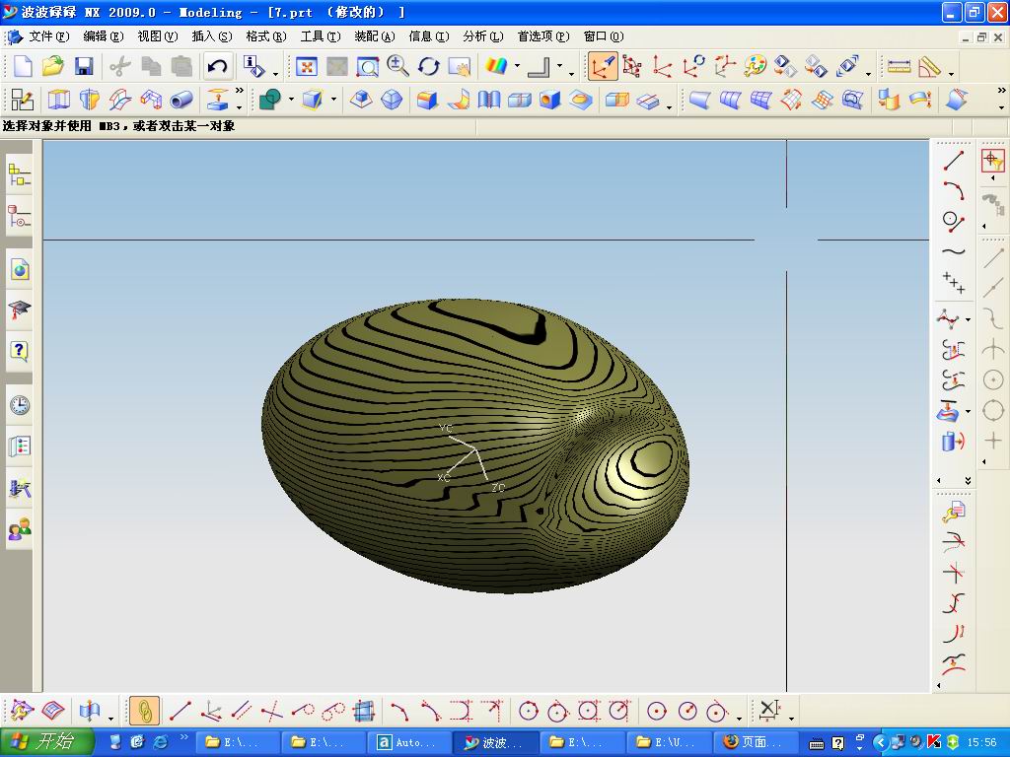The height and width of the screenshot is (757, 1010).
Task: Expand the Trim Body dropdown arrow
Action: pos(333,100)
